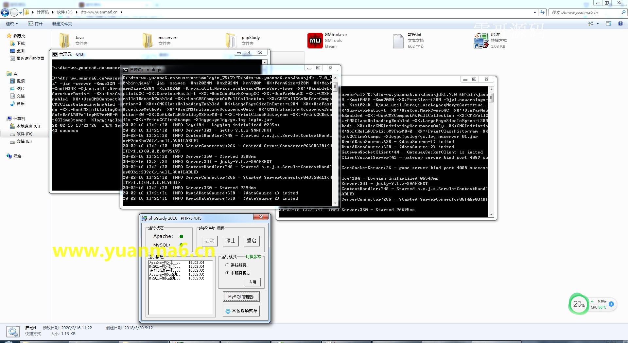Open the 教程.txt document icon

[398, 41]
